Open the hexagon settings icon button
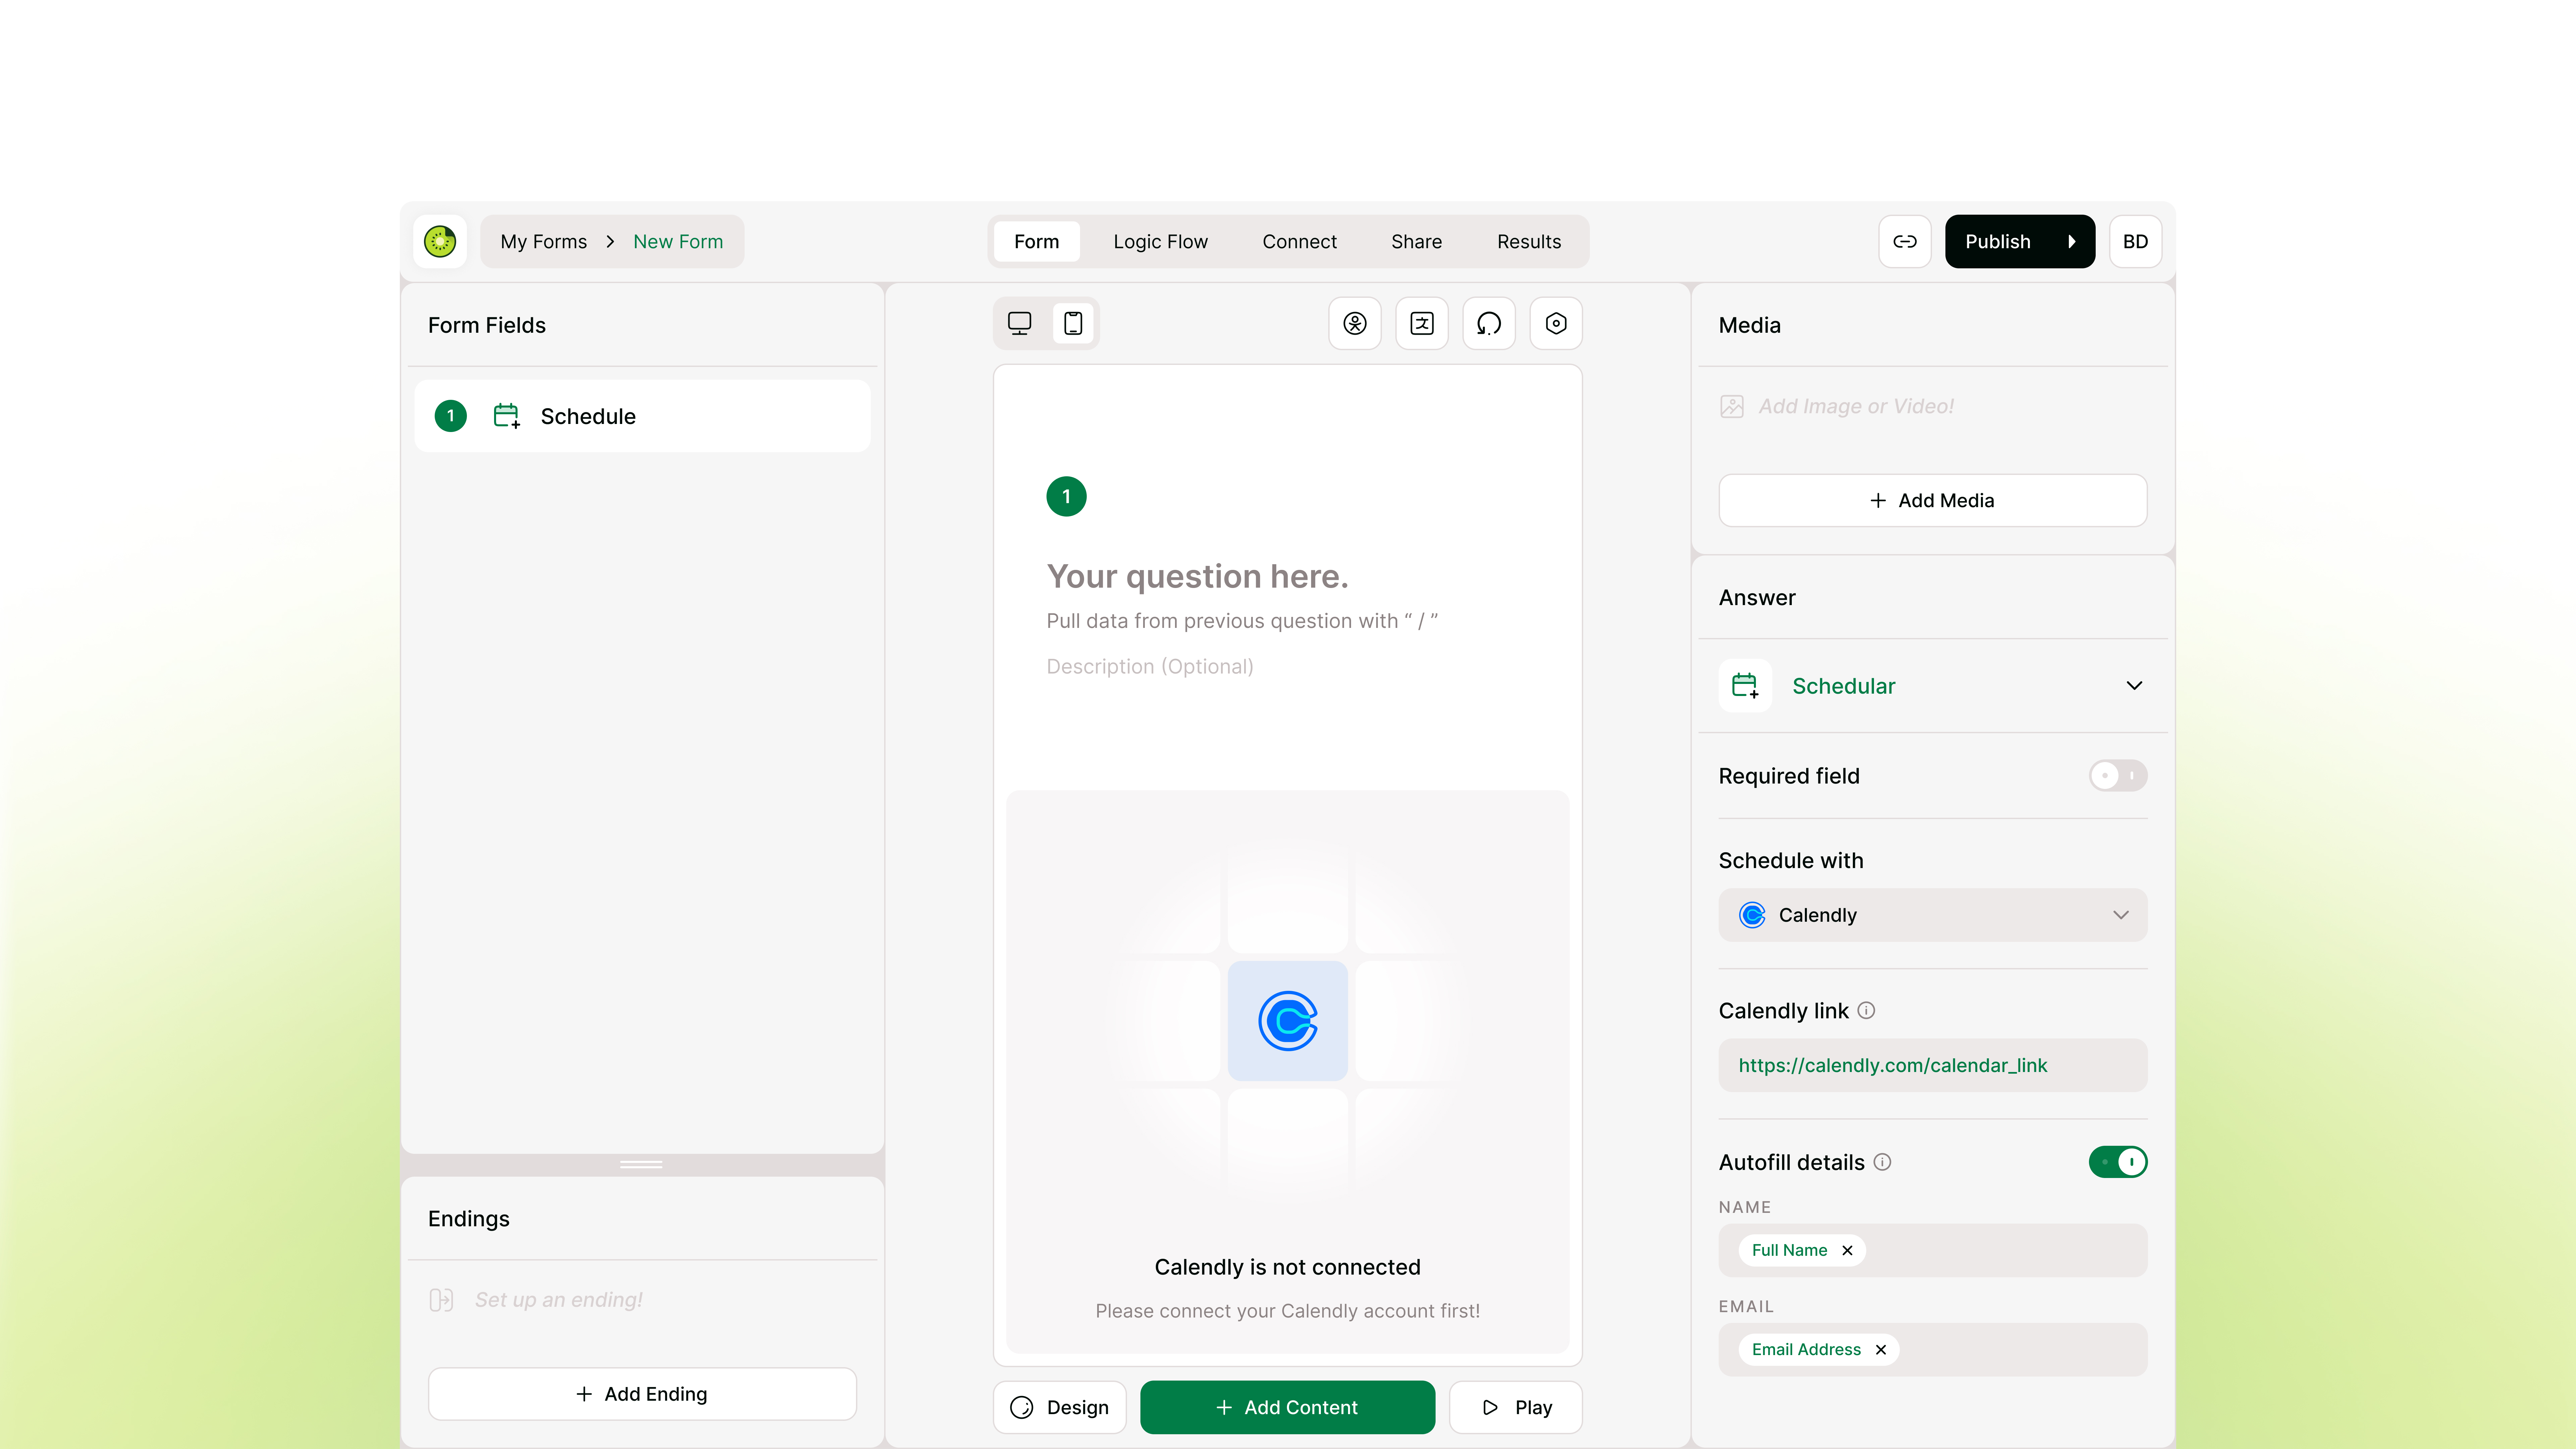 click(x=1556, y=323)
